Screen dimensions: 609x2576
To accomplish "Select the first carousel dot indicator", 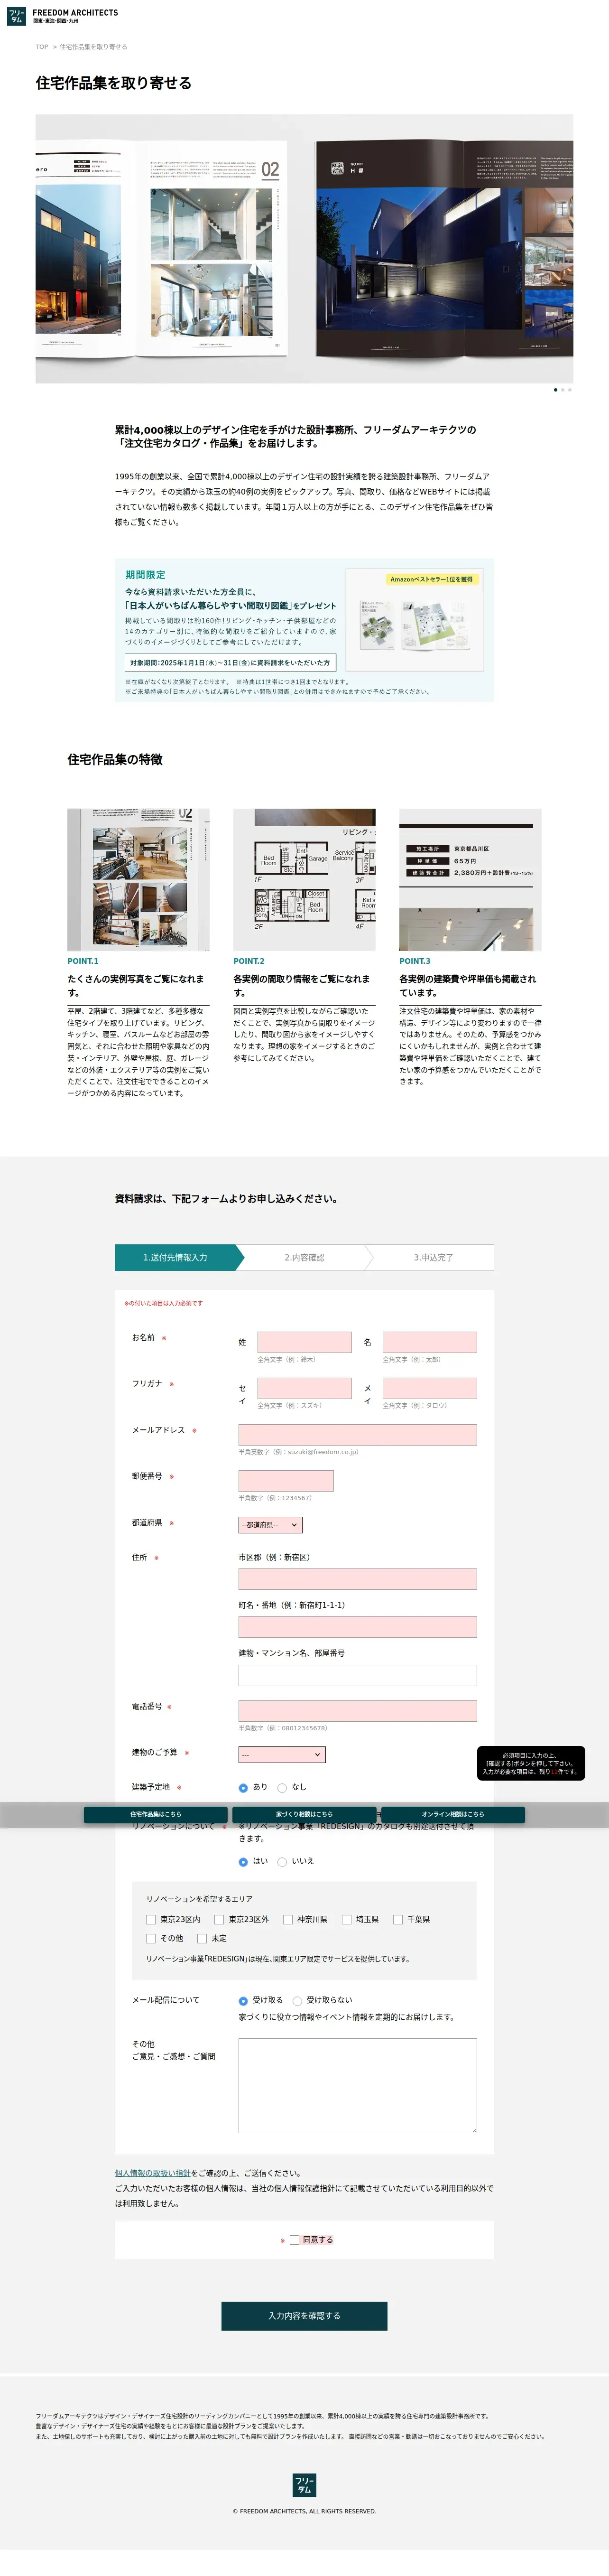I will pos(555,390).
